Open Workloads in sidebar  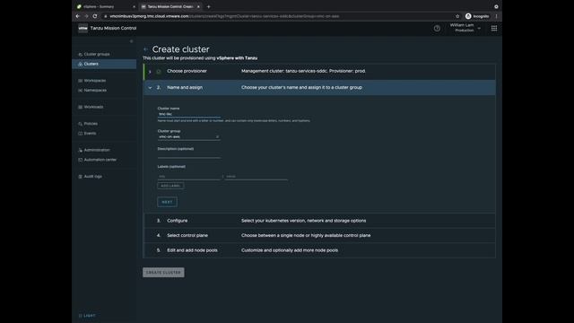[x=93, y=107]
